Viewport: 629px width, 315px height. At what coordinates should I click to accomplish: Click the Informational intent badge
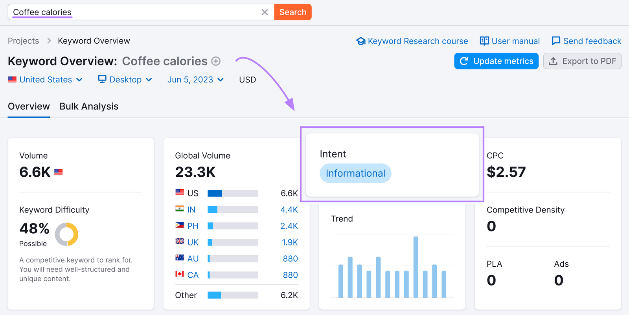355,173
